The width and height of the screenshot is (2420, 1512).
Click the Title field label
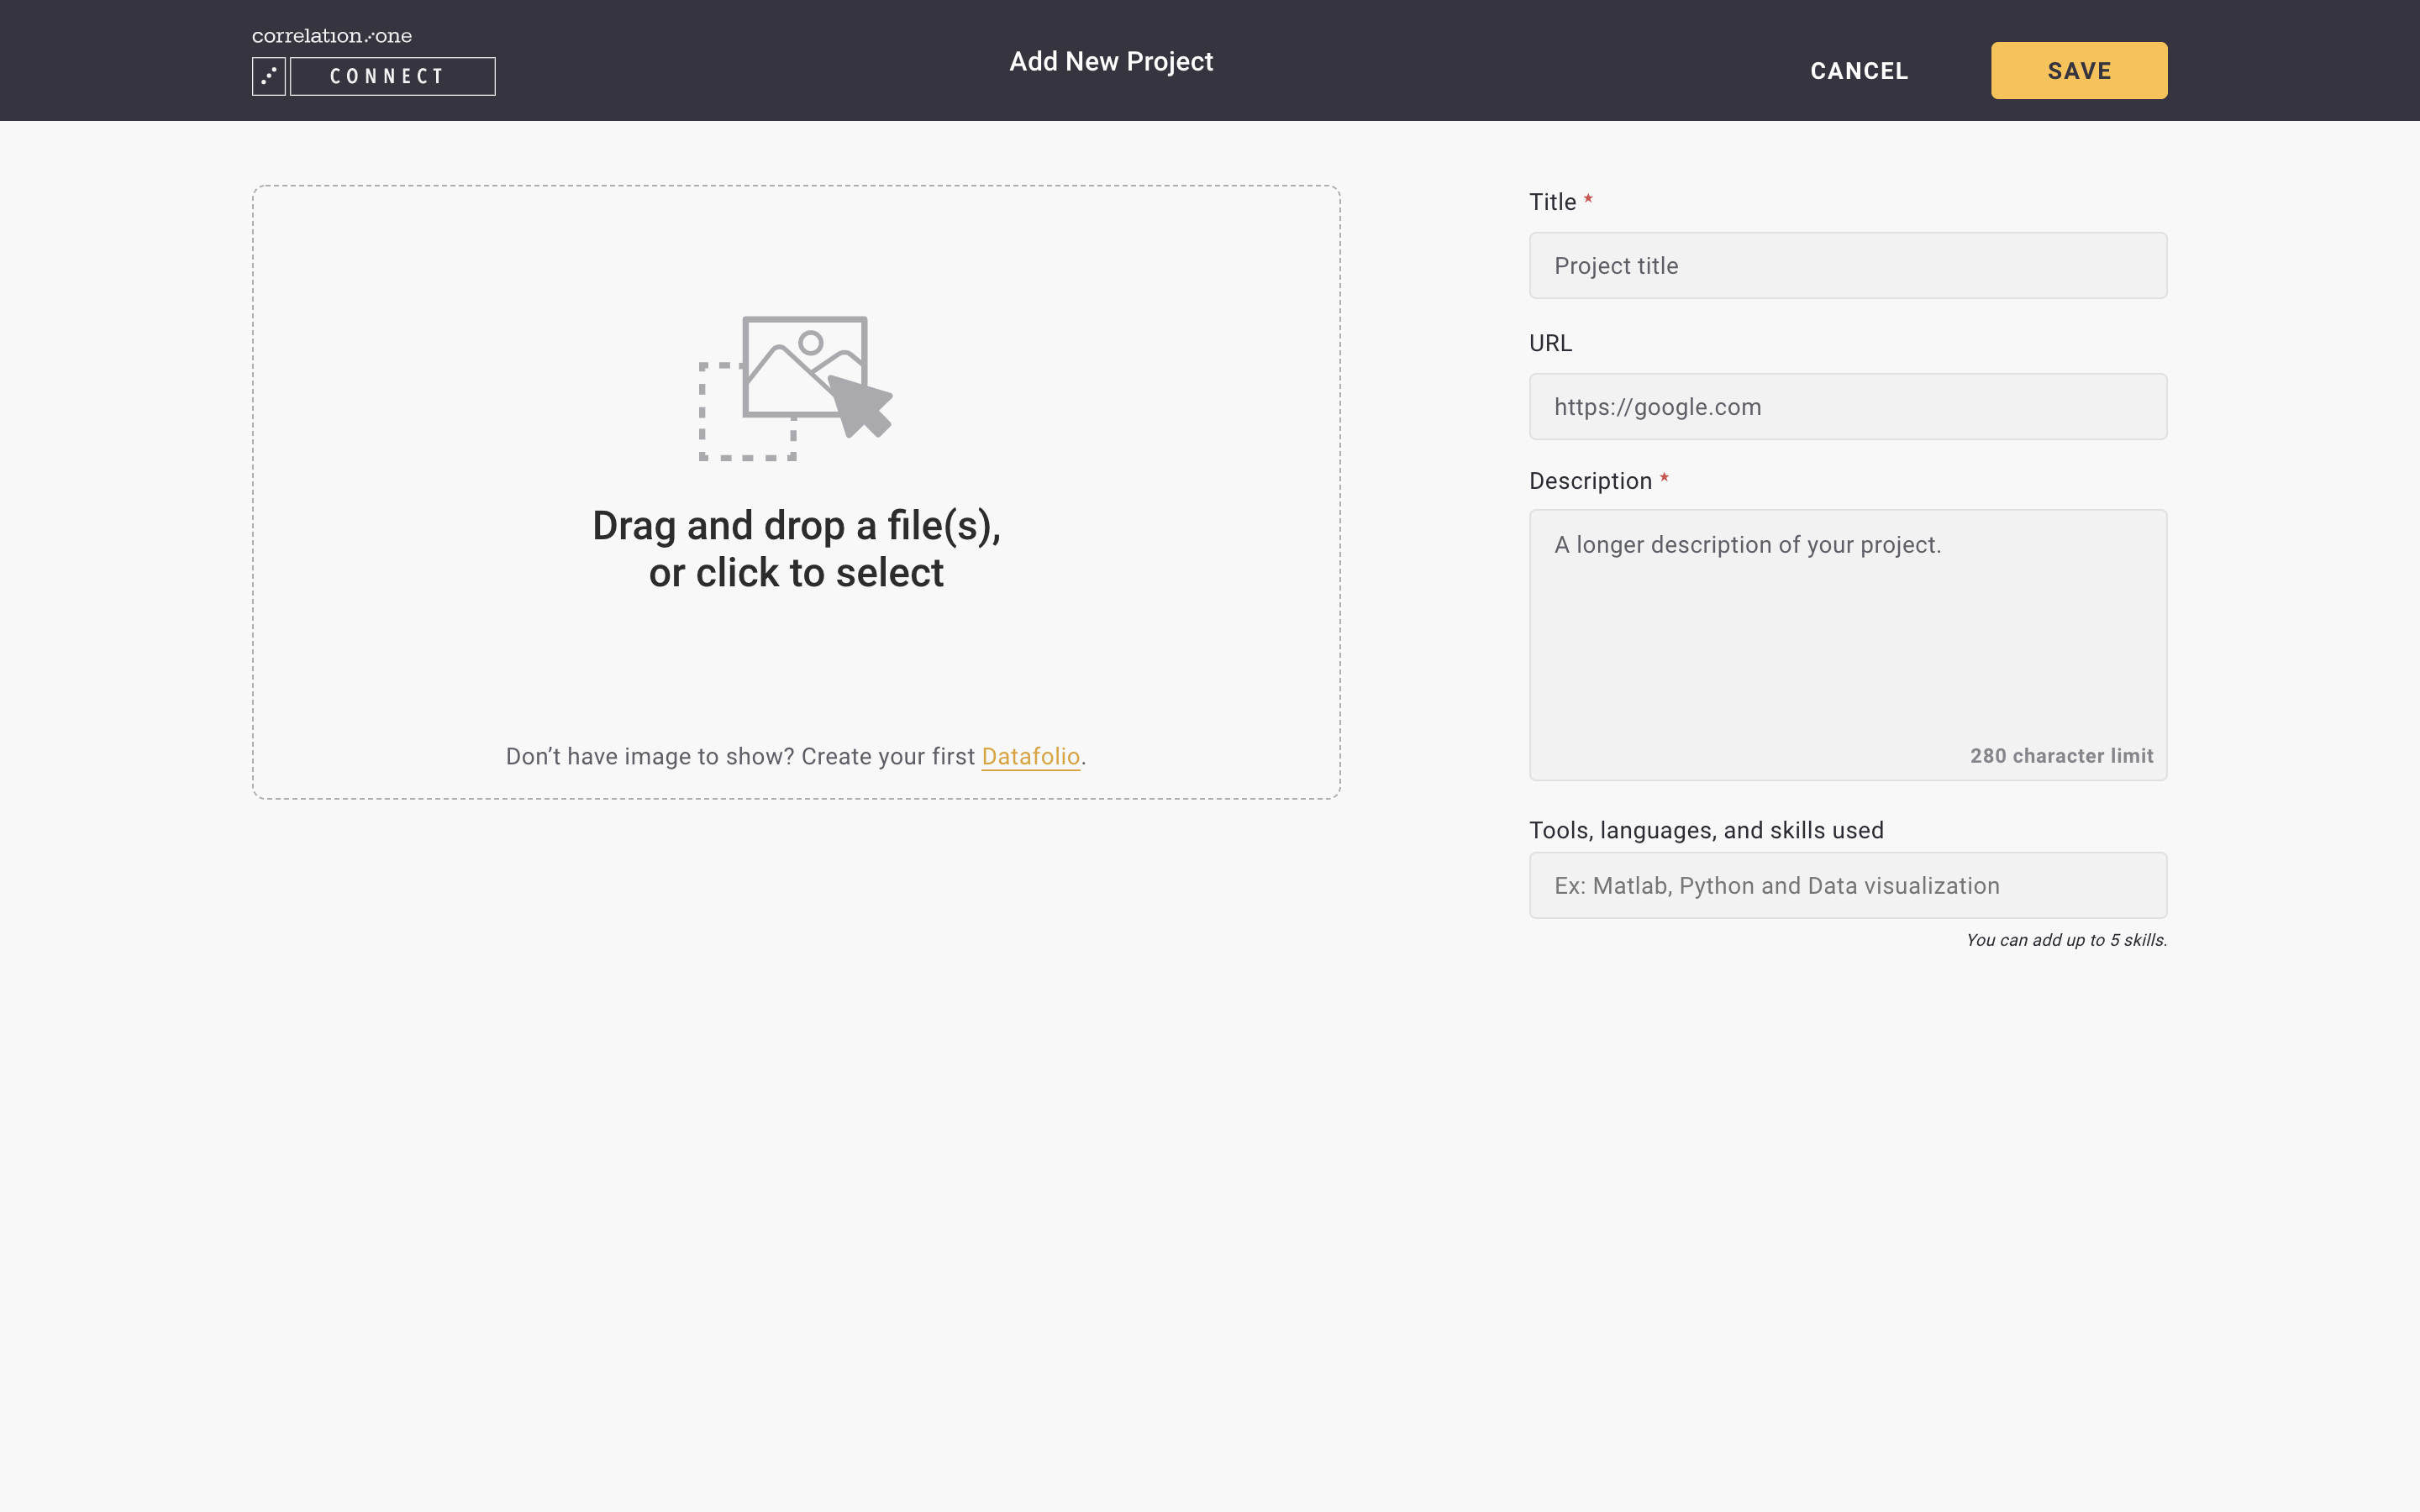[x=1552, y=202]
